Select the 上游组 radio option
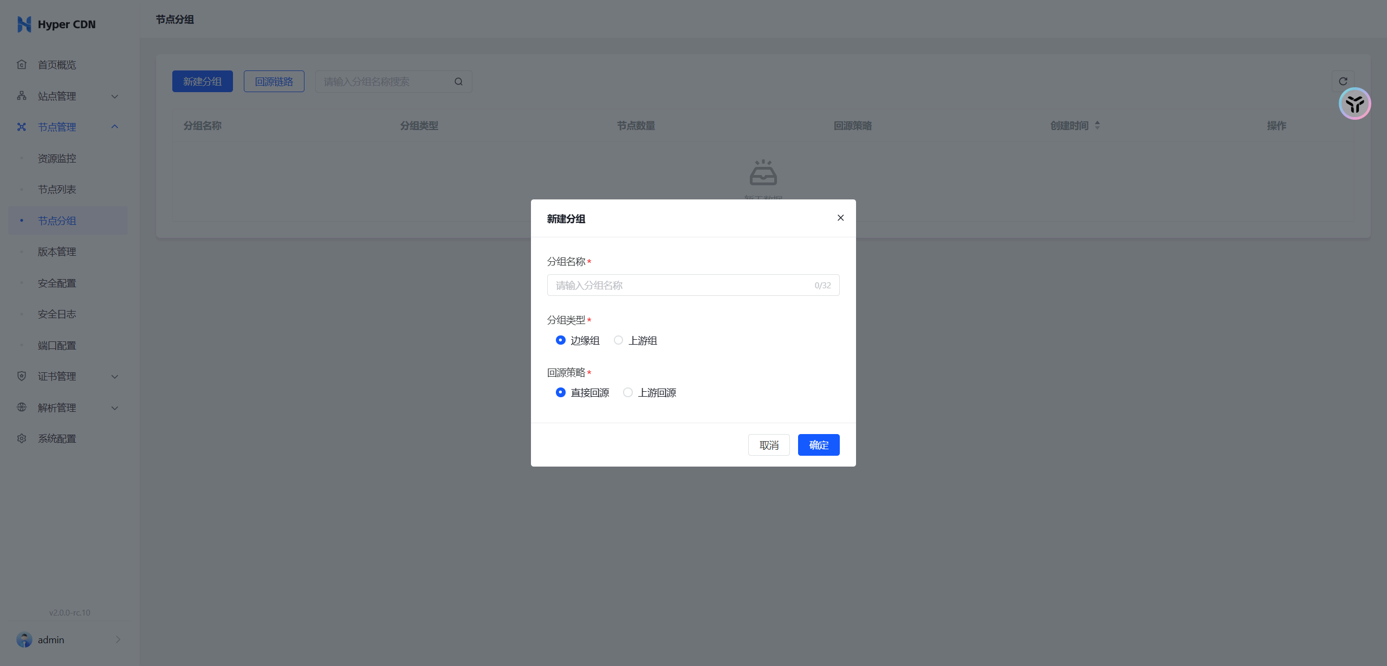 pos(618,340)
